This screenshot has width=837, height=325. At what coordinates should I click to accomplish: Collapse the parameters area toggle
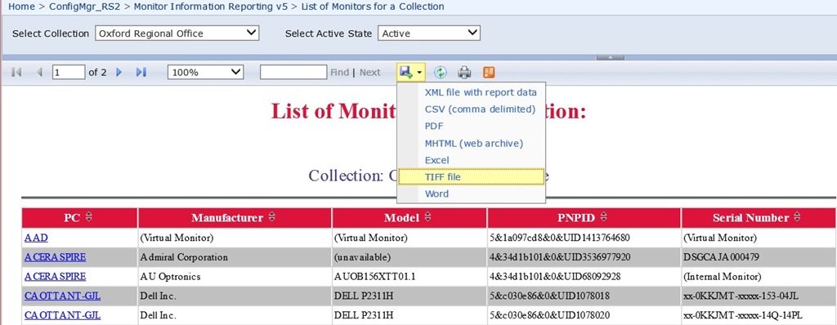point(610,57)
